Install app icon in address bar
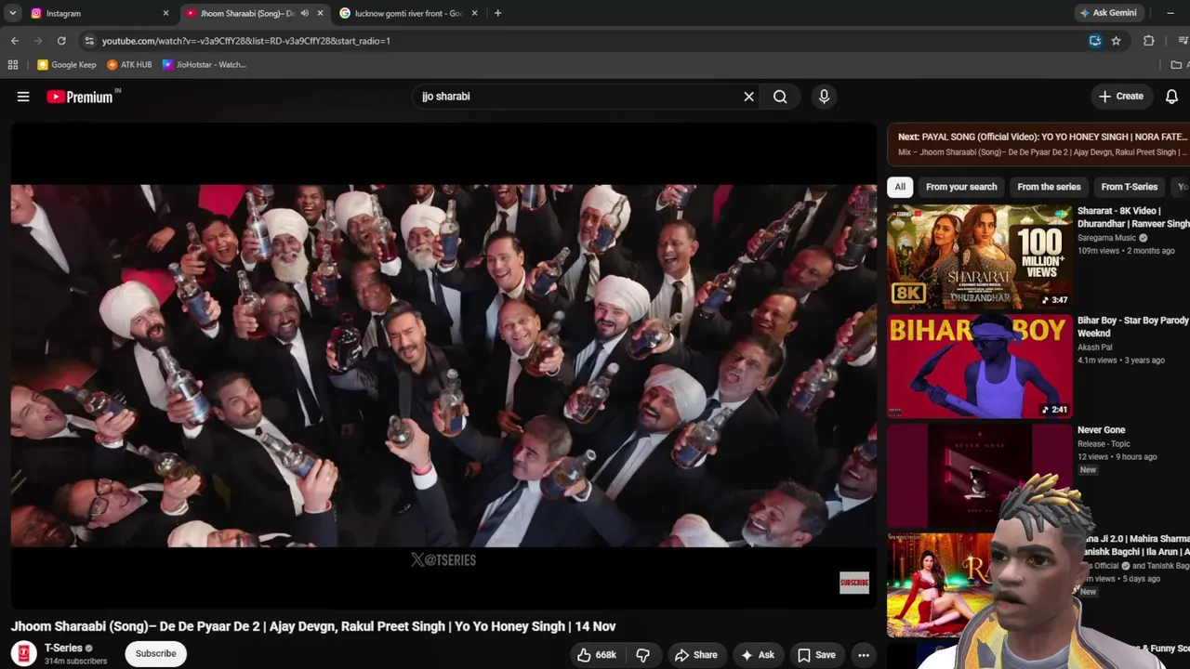This screenshot has height=669, width=1190. 1095,41
